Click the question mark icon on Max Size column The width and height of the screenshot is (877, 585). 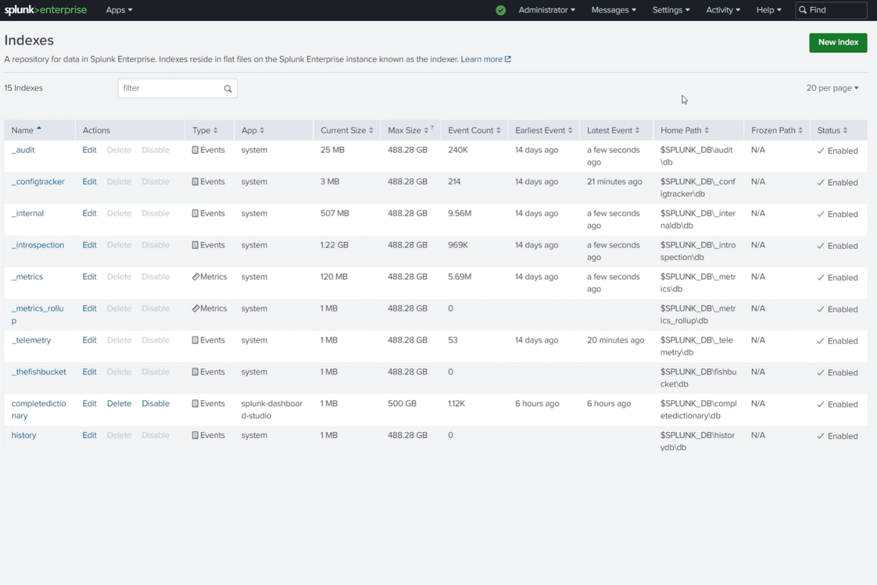pyautogui.click(x=431, y=127)
